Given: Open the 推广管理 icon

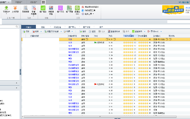Looking at the screenshot, I should click(69, 8).
